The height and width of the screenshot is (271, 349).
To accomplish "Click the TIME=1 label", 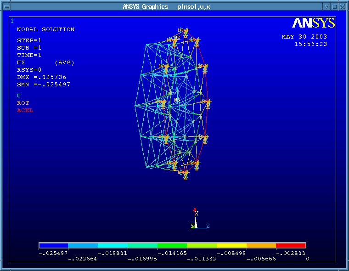I will pyautogui.click(x=29, y=55).
